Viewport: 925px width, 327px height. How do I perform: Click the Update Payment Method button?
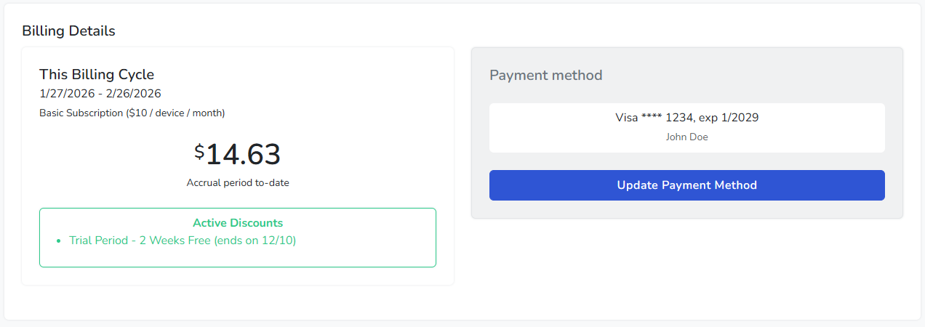point(686,185)
